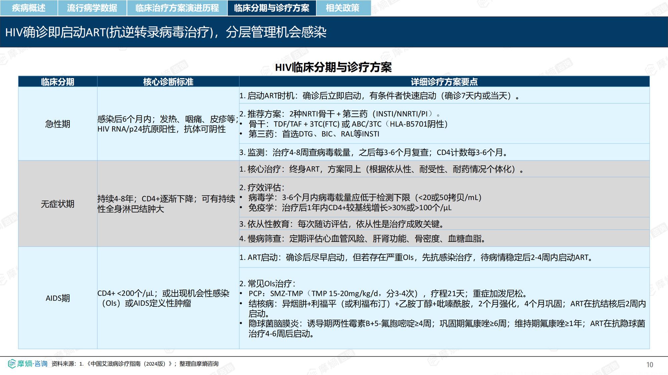The image size is (668, 375).
Task: Click the 病毒学 viral load bullet
Action: [x=361, y=197]
